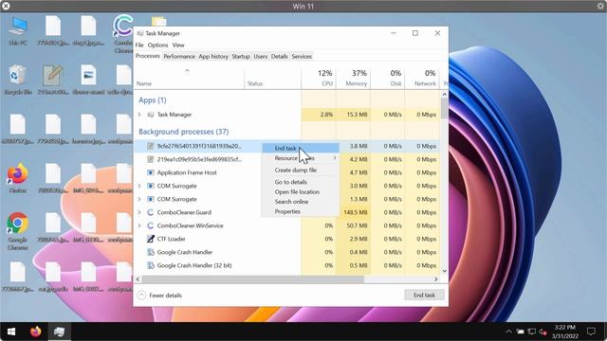Open the Options menu

[158, 45]
